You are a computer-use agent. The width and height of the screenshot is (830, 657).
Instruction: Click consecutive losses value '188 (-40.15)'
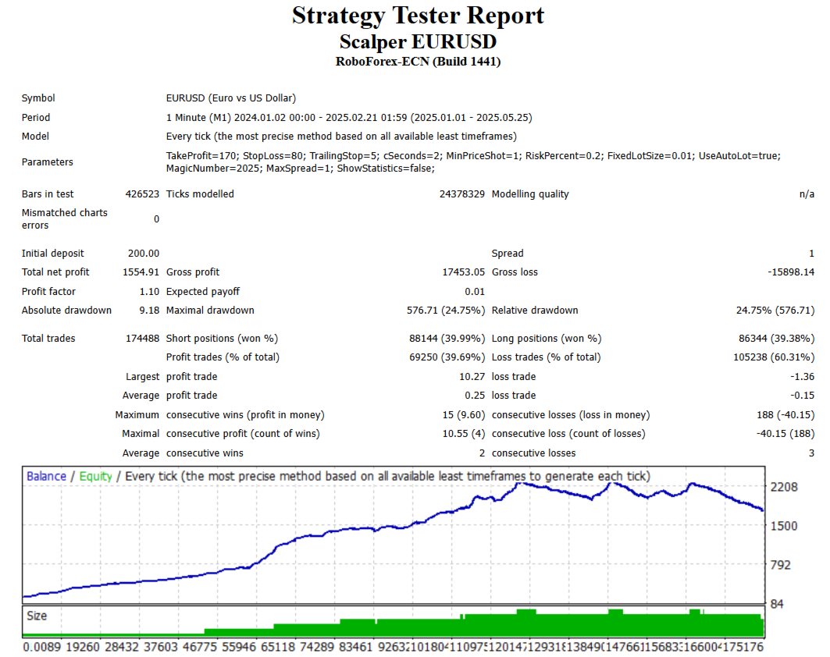pos(785,415)
